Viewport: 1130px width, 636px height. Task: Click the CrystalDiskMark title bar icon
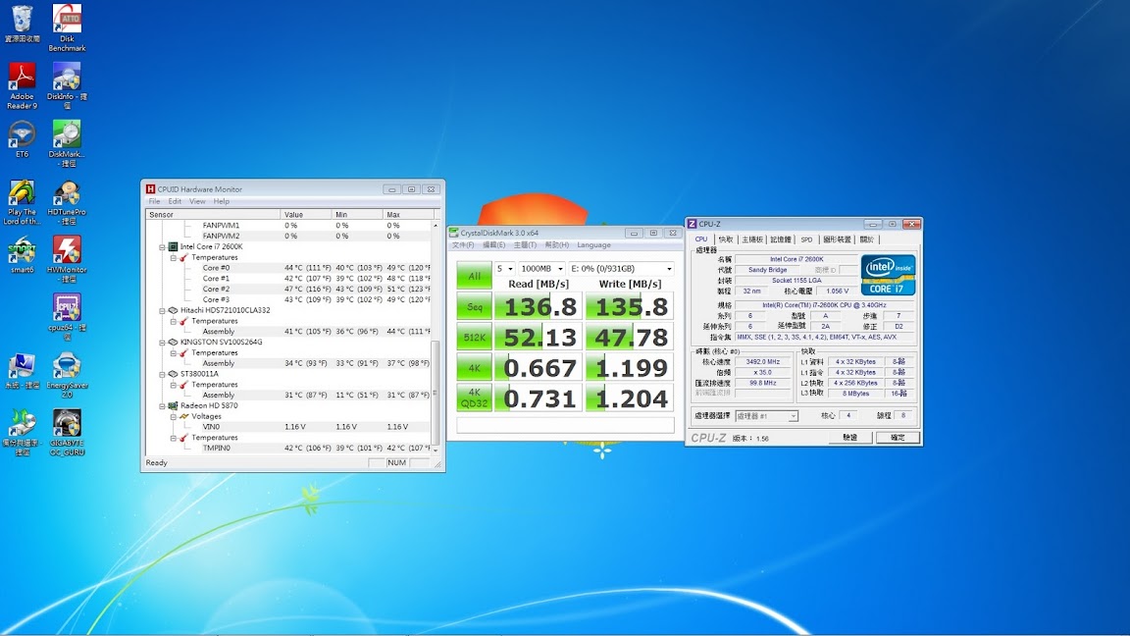453,233
